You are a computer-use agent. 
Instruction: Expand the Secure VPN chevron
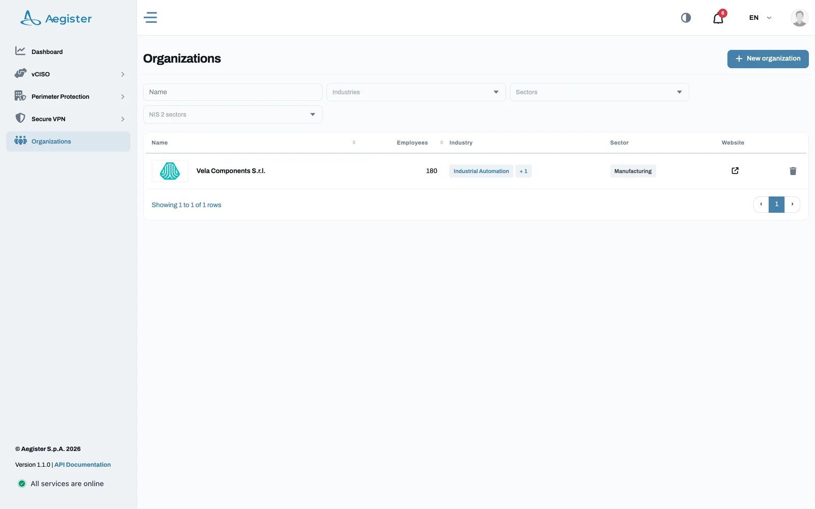click(123, 119)
